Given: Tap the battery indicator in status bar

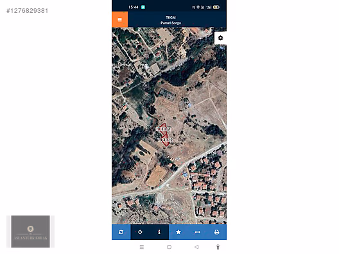Looking at the screenshot, I should coord(216,7).
